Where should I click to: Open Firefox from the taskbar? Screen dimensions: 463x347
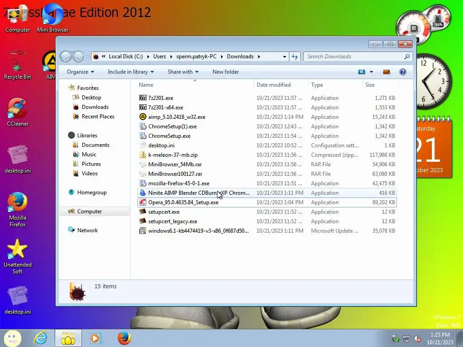(124, 338)
